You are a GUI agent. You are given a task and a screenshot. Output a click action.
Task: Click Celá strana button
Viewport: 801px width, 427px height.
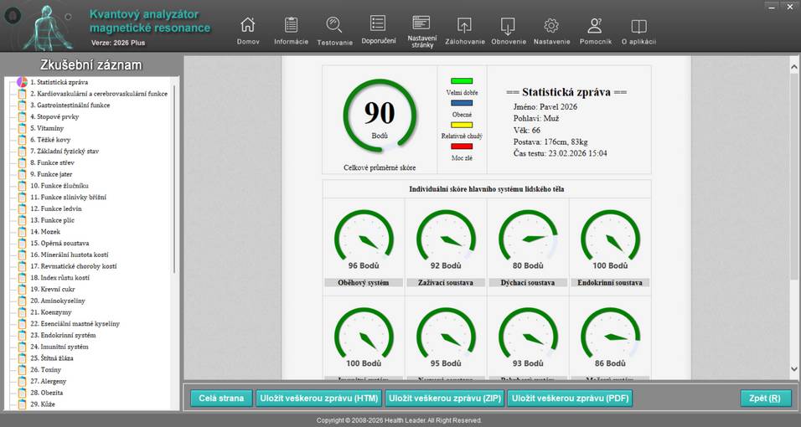221,398
